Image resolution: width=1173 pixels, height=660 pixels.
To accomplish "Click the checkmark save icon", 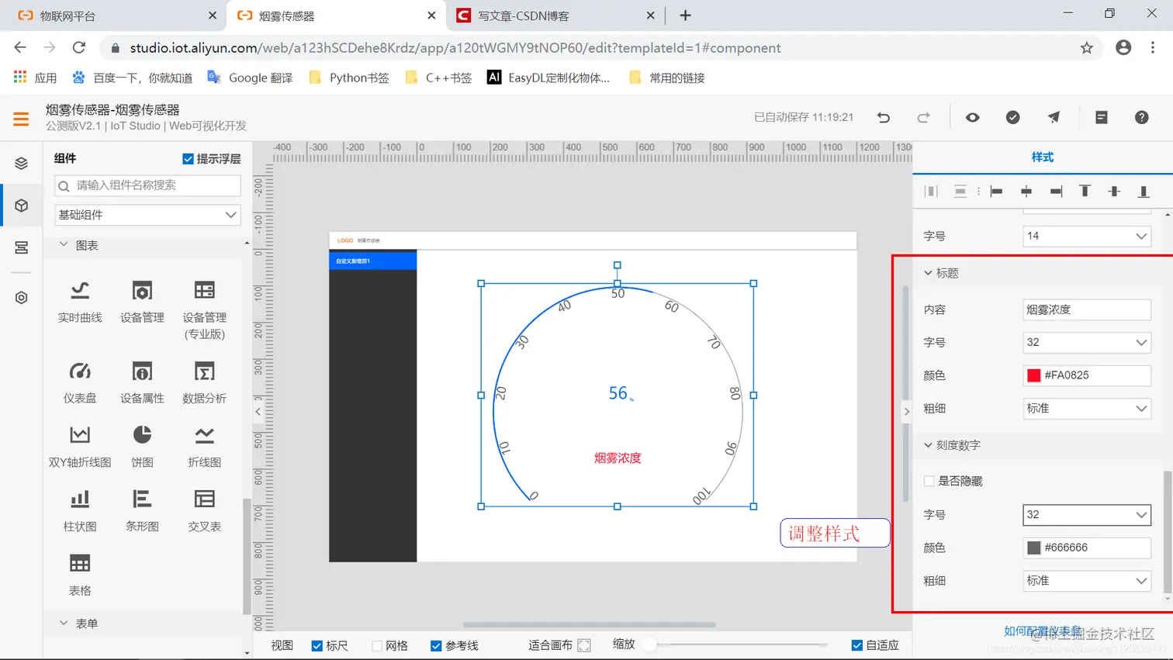I will pyautogui.click(x=1012, y=117).
